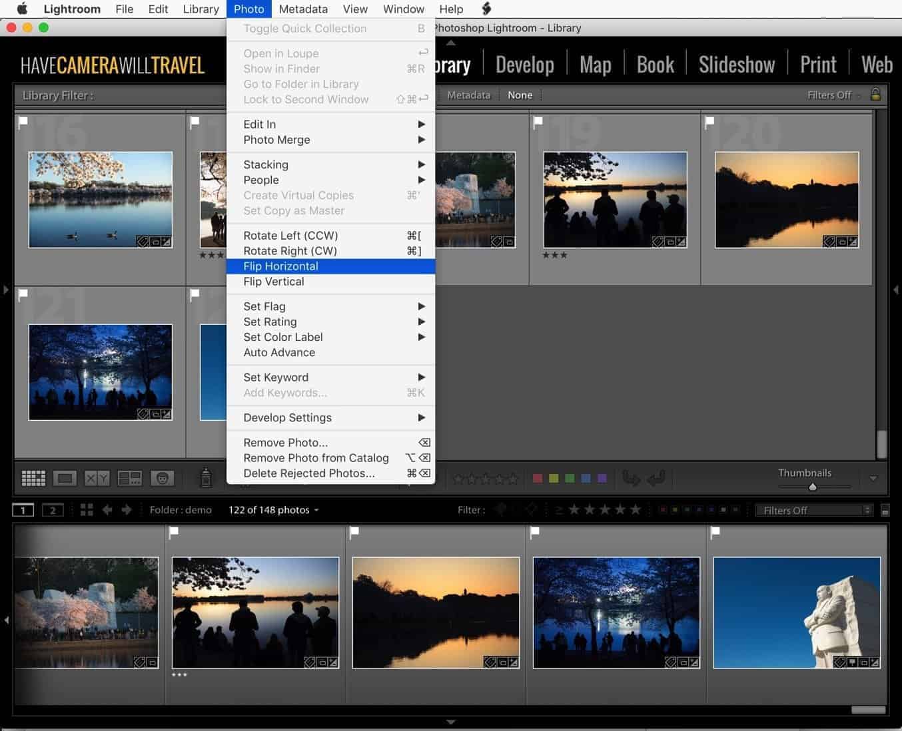
Task: Open Compare view (XY) icon
Action: click(97, 478)
